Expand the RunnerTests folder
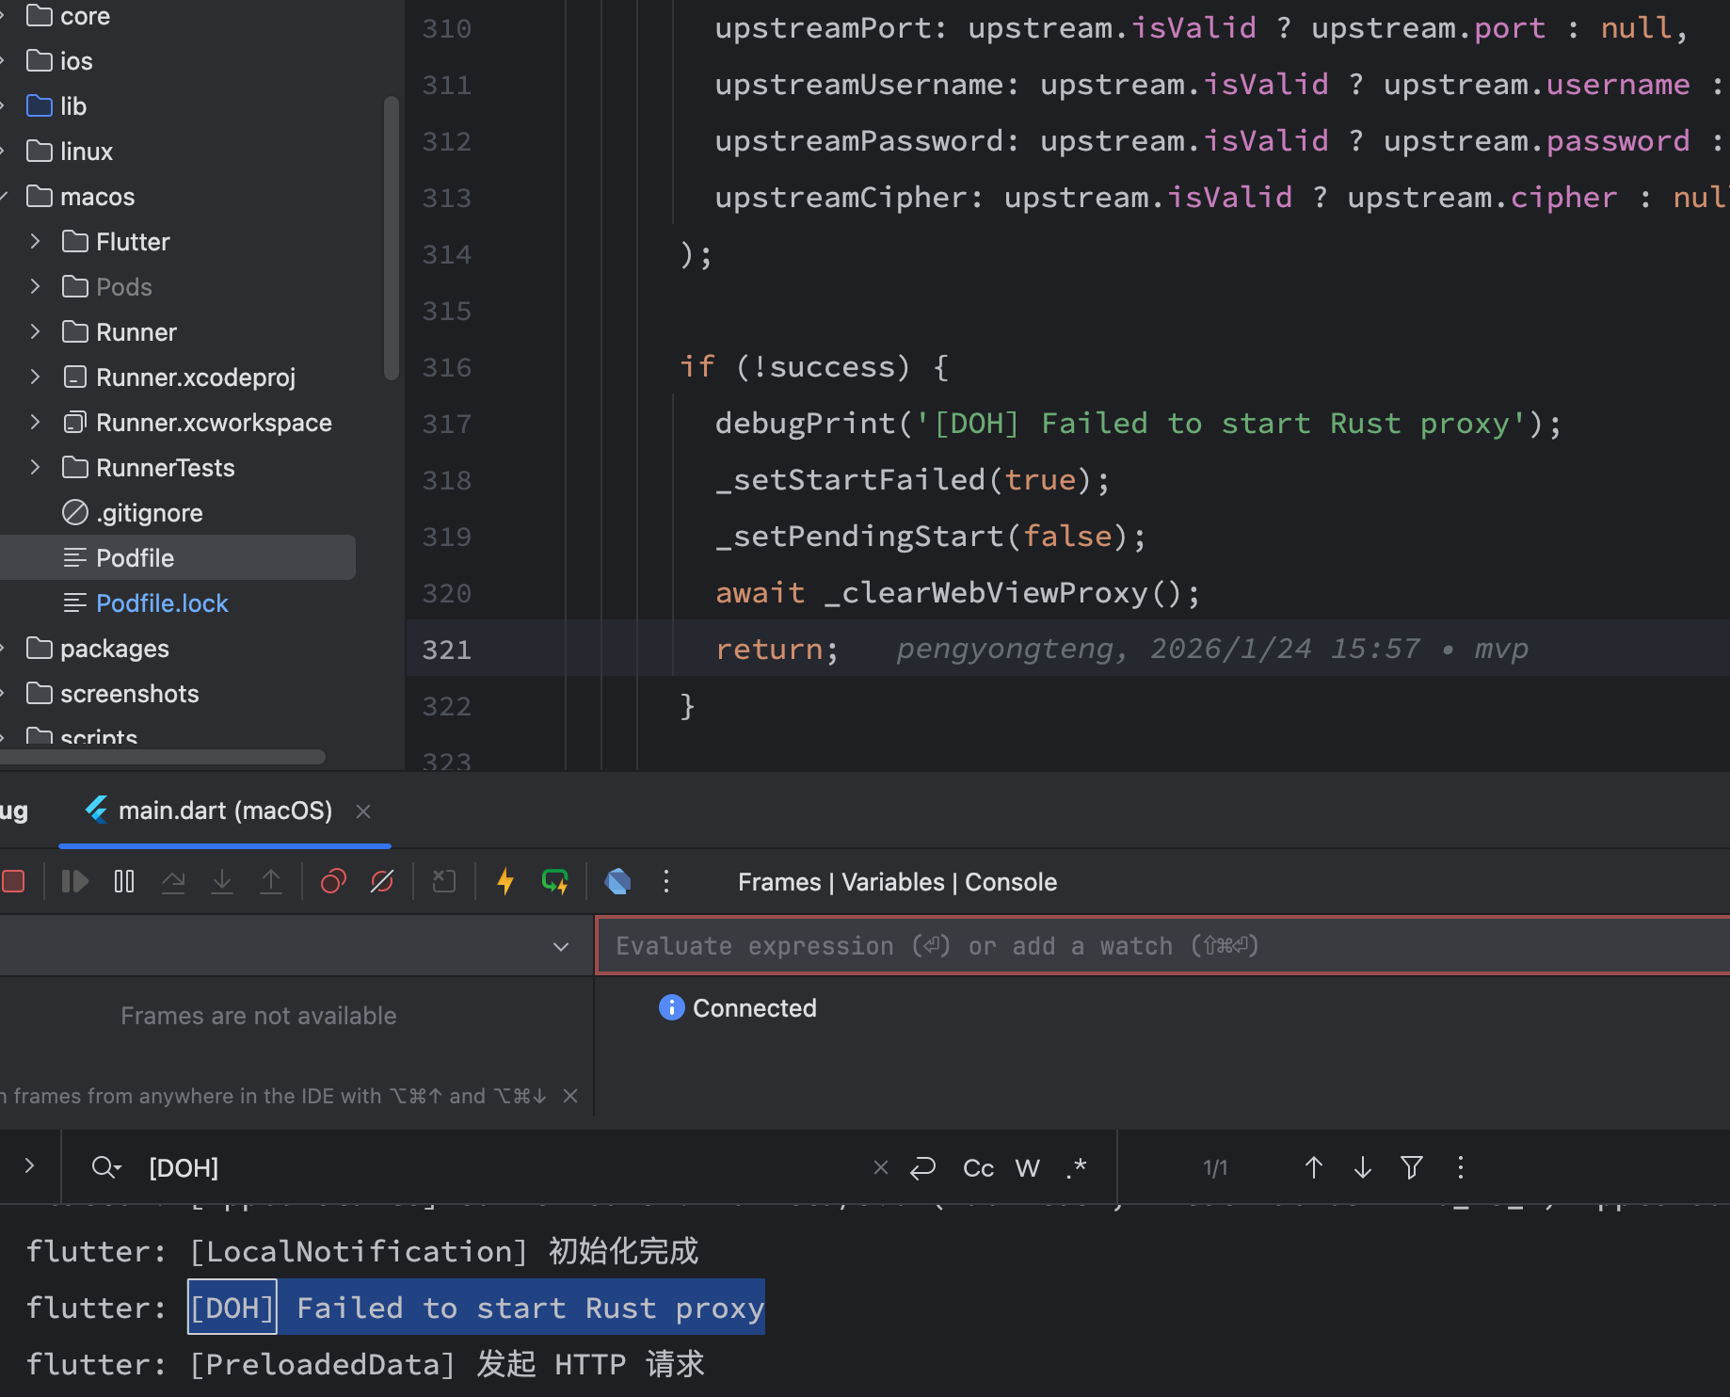The width and height of the screenshot is (1730, 1397). [x=35, y=468]
